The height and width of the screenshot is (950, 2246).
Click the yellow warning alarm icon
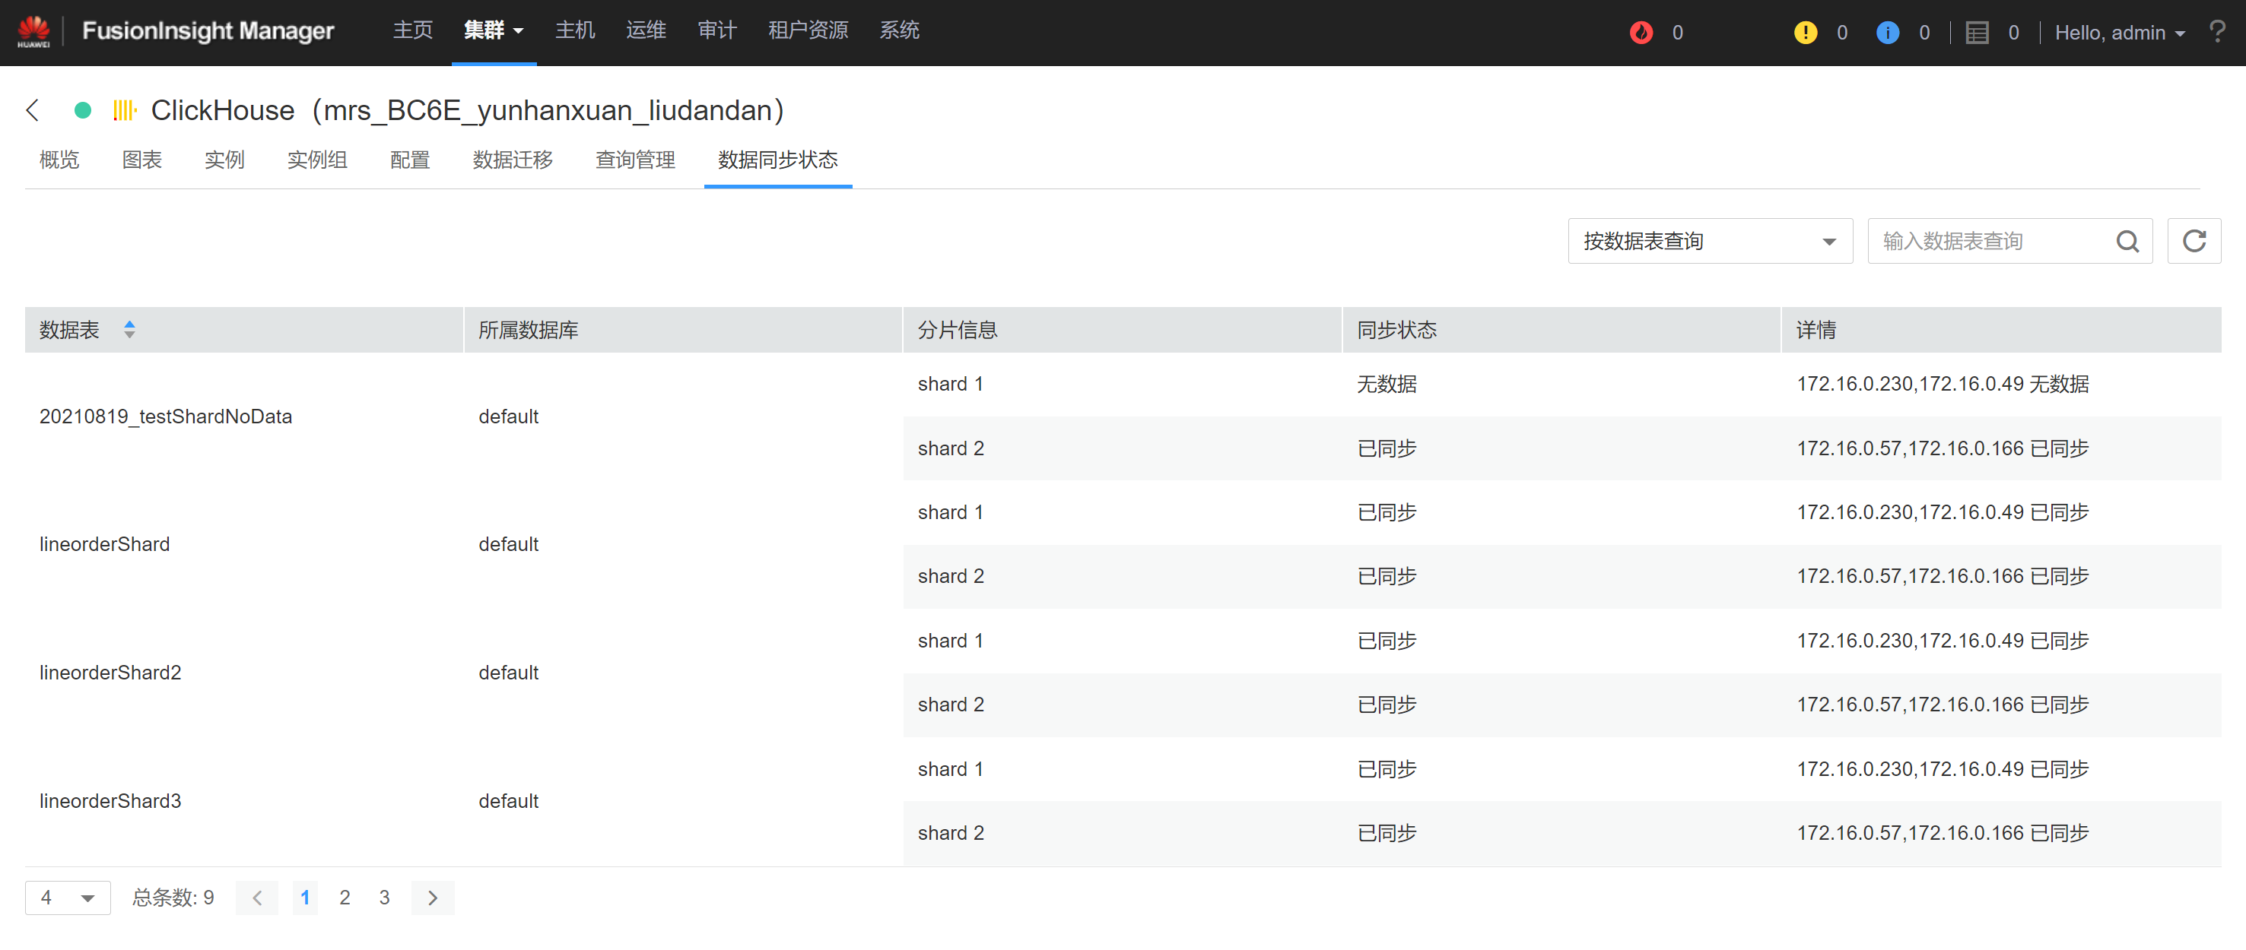(x=1805, y=32)
